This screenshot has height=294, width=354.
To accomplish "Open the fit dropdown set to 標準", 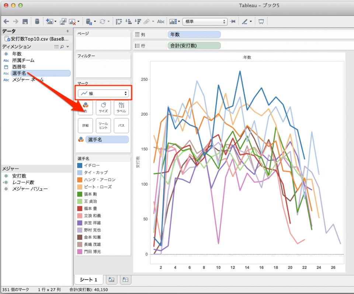I will 205,21.
